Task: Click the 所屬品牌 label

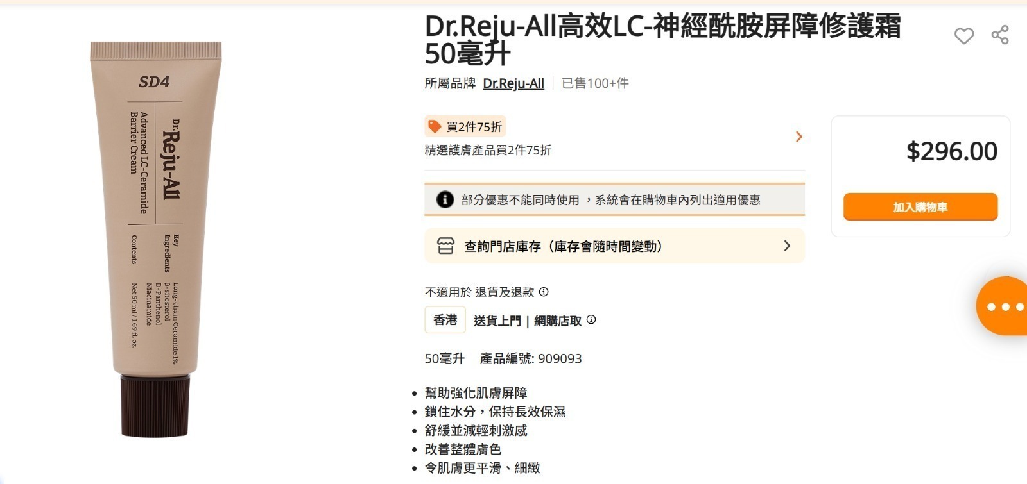Action: pyautogui.click(x=450, y=83)
